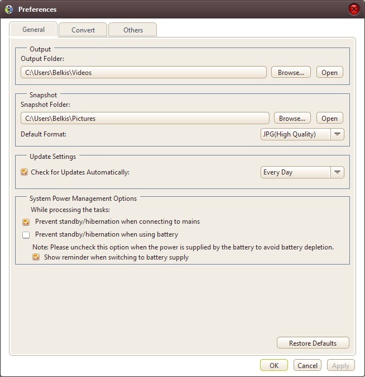
Task: Click the Output Folder path field
Action: pyautogui.click(x=143, y=72)
